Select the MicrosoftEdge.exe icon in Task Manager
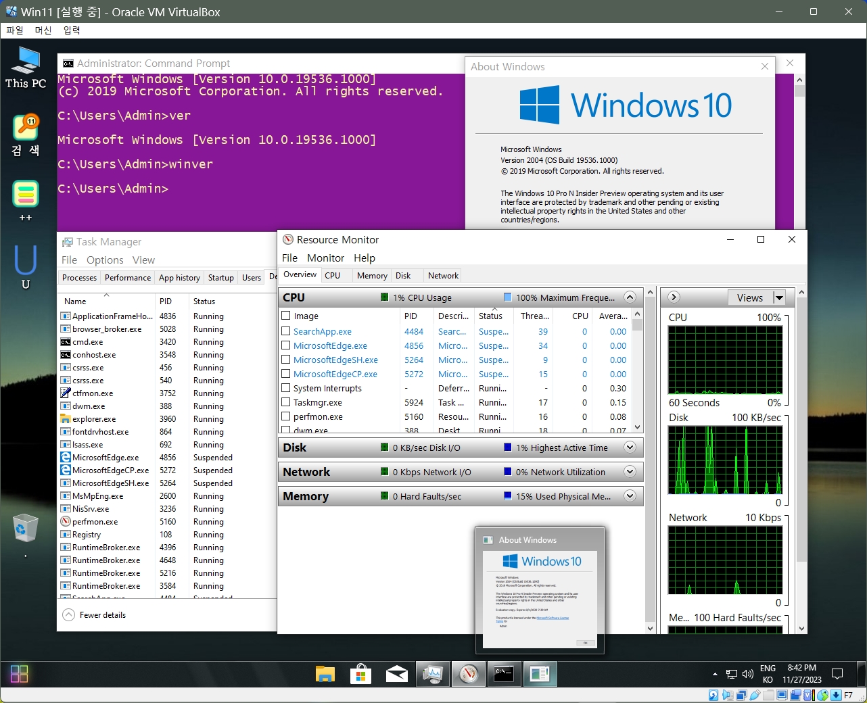The image size is (867, 703). pos(66,458)
